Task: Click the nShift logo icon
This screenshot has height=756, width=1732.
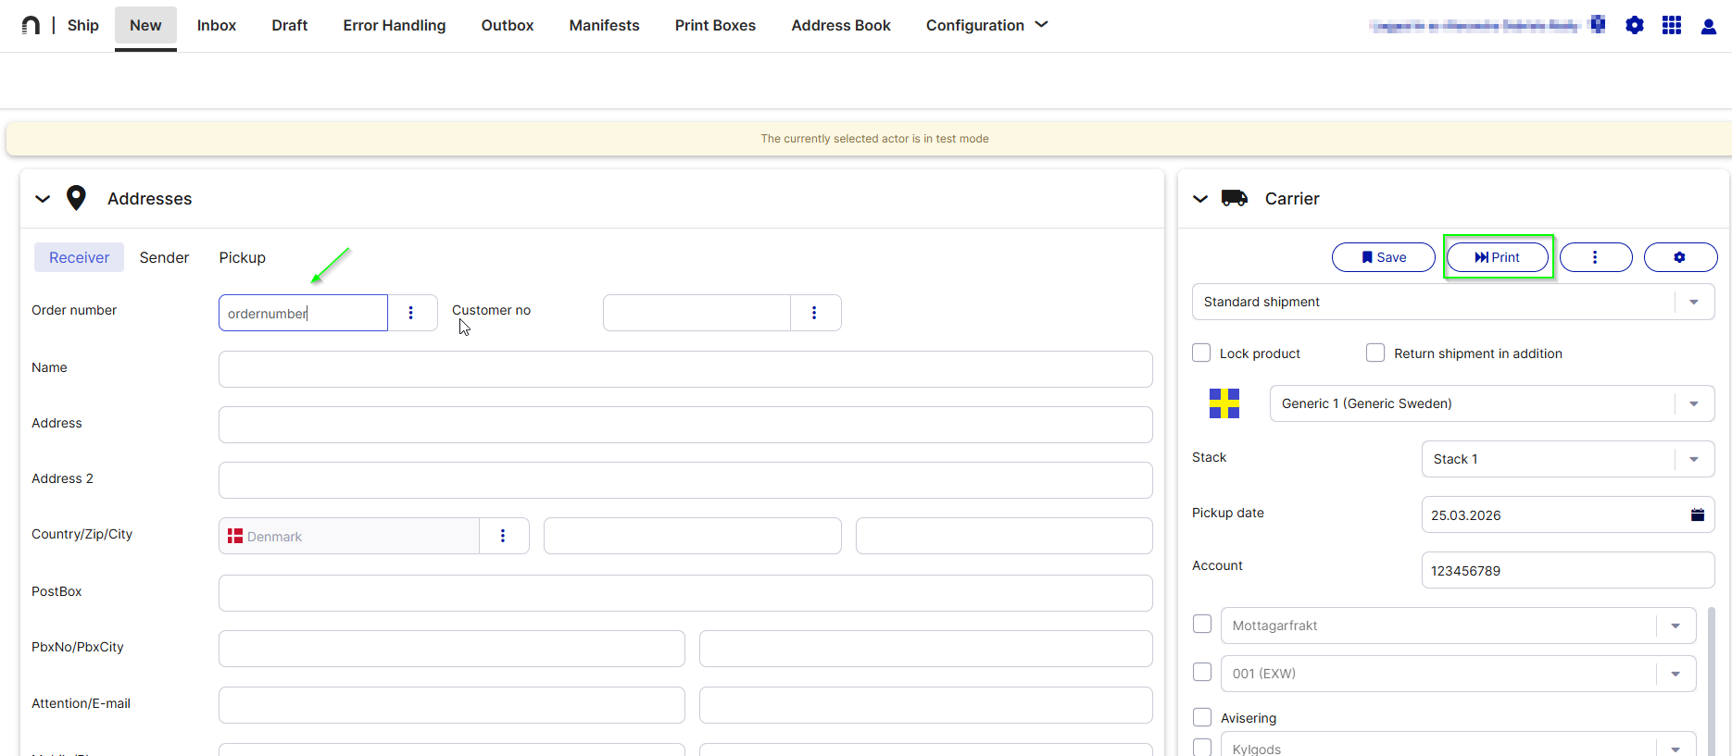Action: tap(31, 25)
